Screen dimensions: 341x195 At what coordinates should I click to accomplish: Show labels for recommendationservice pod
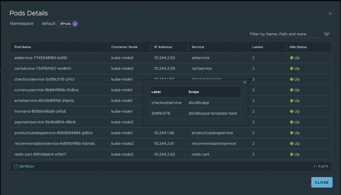pos(253,144)
